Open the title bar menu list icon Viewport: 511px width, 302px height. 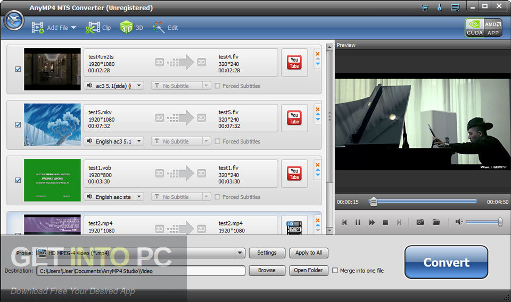pyautogui.click(x=455, y=7)
